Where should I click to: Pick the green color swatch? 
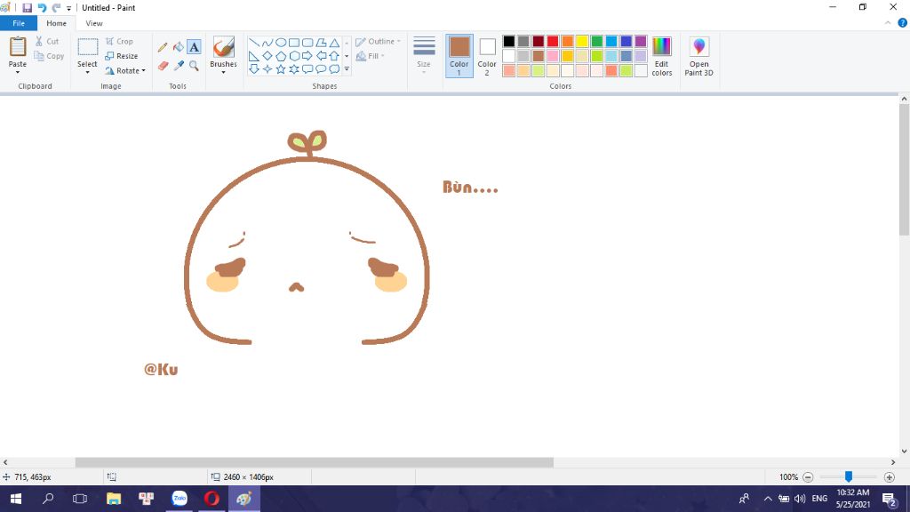click(x=596, y=41)
